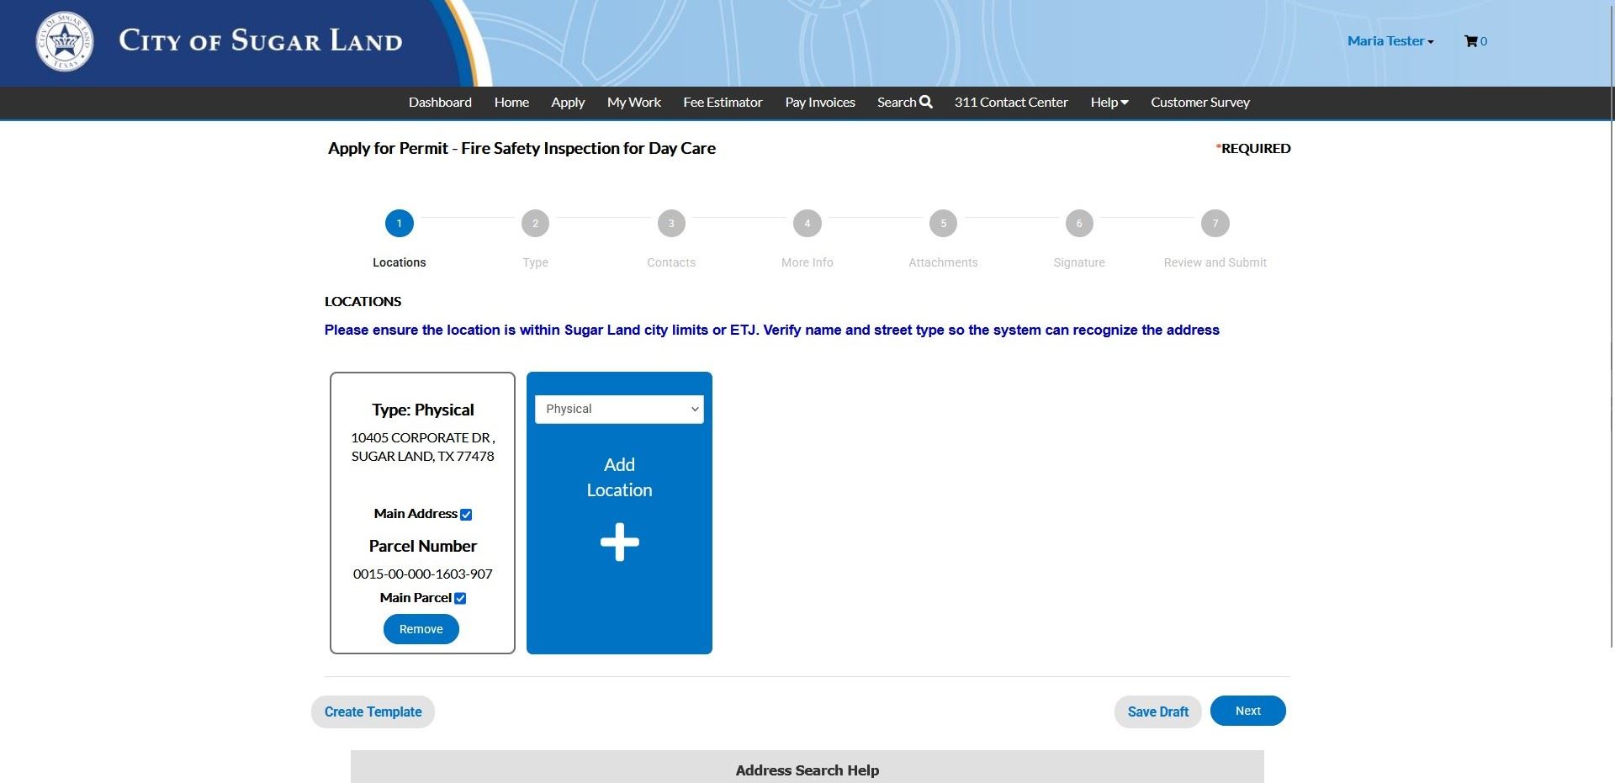
Task: Click the City of Sugar Land seal logo
Action: coord(65,41)
